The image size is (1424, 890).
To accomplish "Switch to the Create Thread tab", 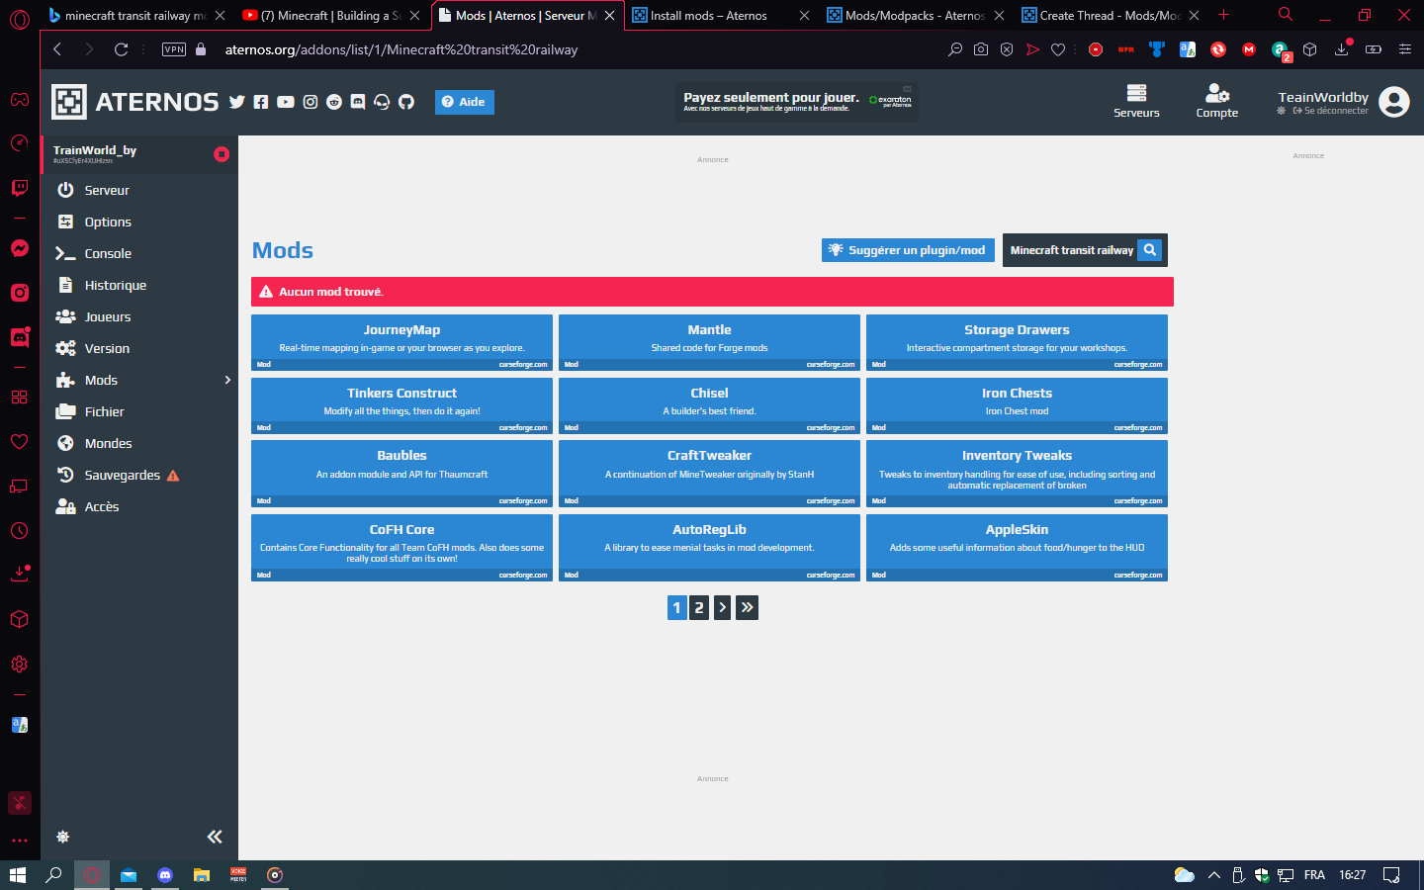I will click(1112, 15).
